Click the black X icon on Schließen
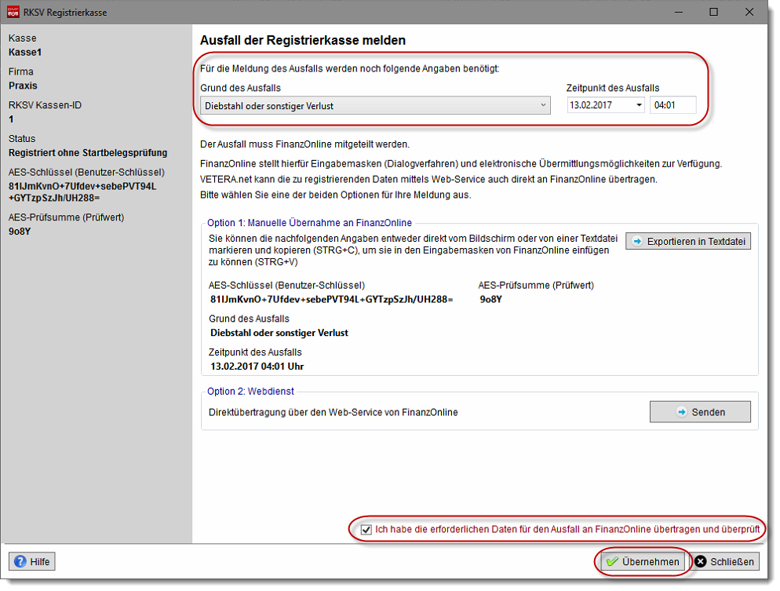This screenshot has width=780, height=591. pos(701,561)
